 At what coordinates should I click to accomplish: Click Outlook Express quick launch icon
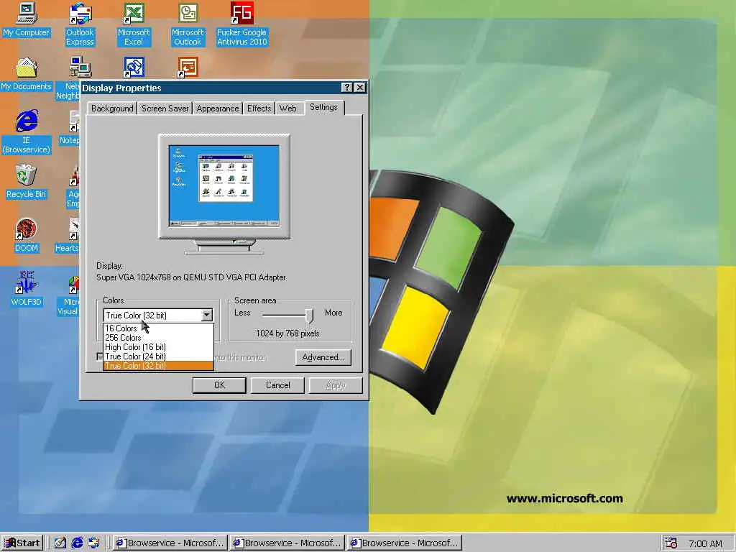click(x=93, y=543)
